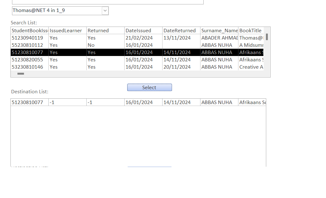Click 51230810077 in Destination List
Image resolution: width=326 pixels, height=198 pixels.
pos(27,102)
